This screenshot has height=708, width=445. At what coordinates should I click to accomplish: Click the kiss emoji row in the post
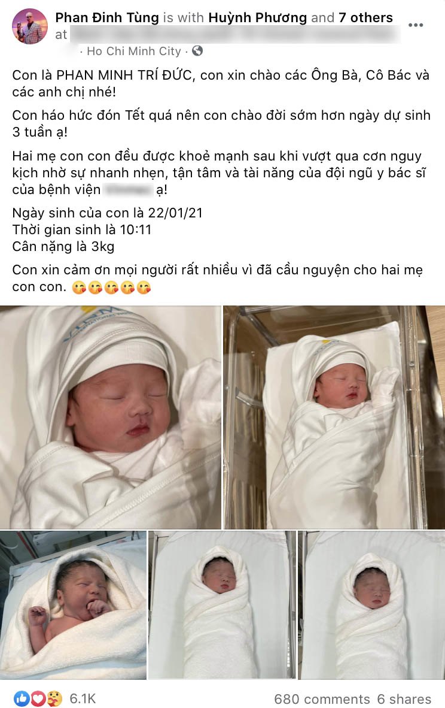[x=111, y=287]
